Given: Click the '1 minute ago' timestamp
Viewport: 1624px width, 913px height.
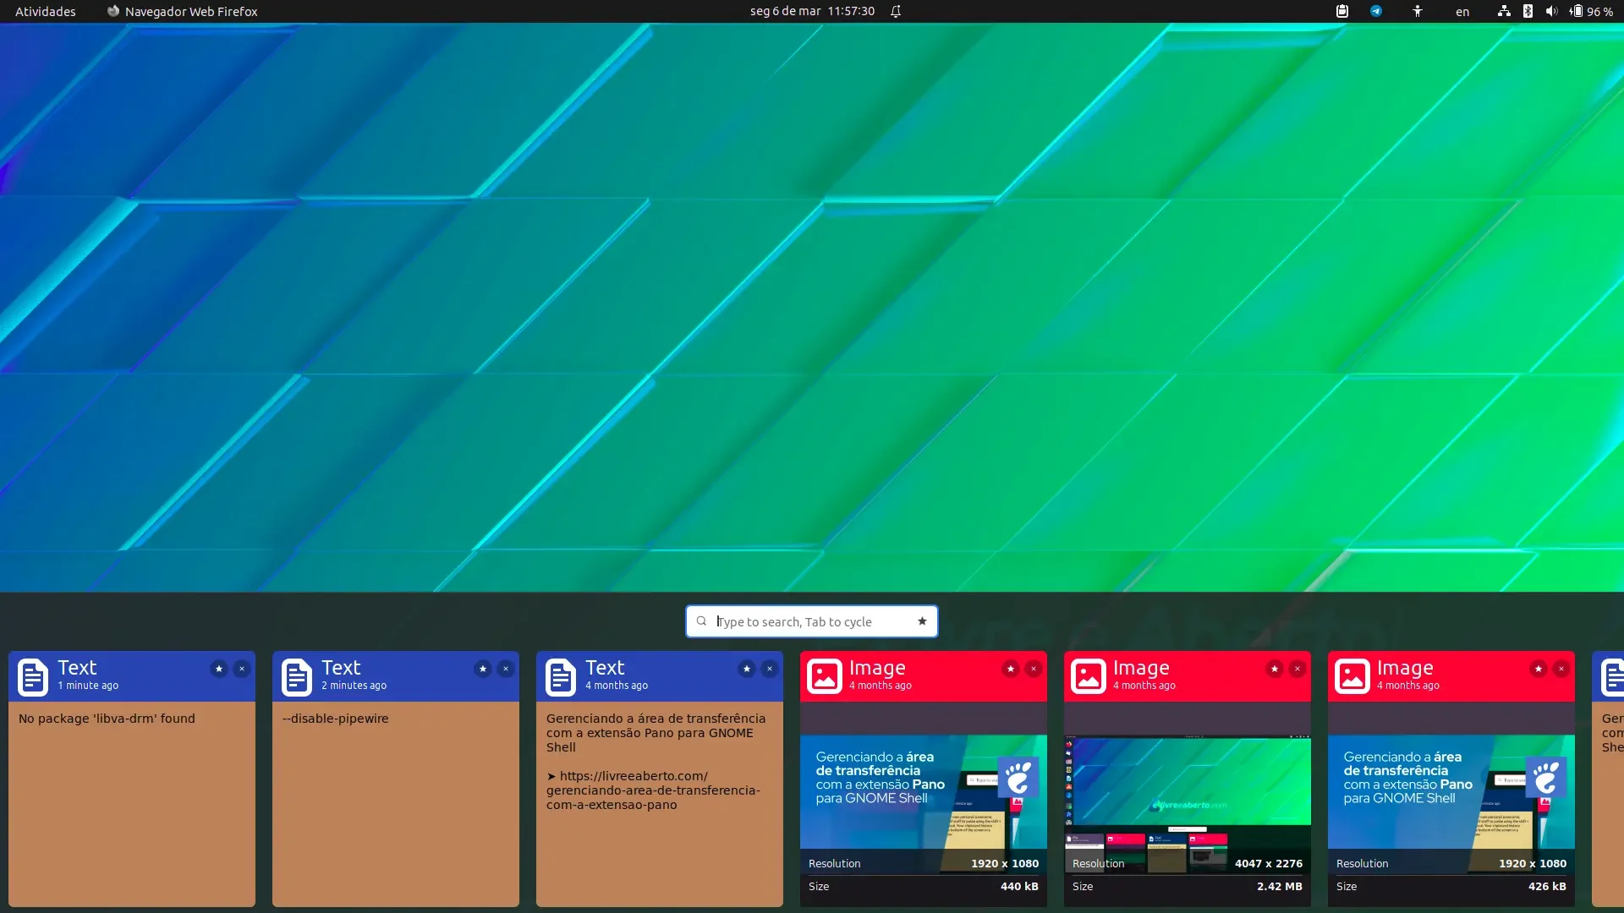Looking at the screenshot, I should (x=88, y=686).
